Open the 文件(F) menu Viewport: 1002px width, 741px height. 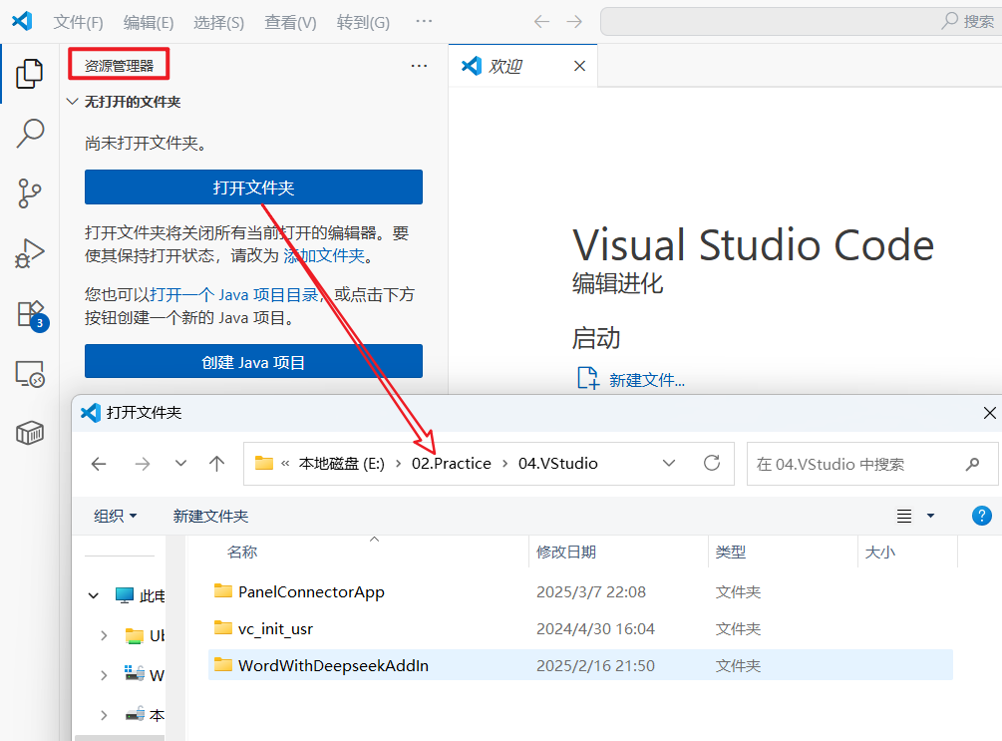78,22
